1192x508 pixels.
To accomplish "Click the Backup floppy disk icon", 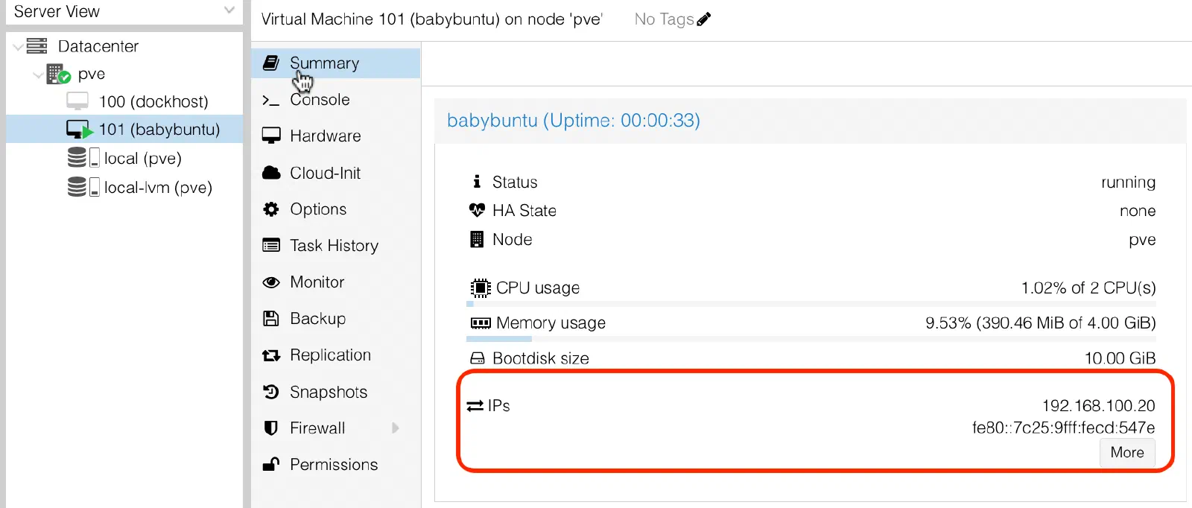I will [271, 319].
